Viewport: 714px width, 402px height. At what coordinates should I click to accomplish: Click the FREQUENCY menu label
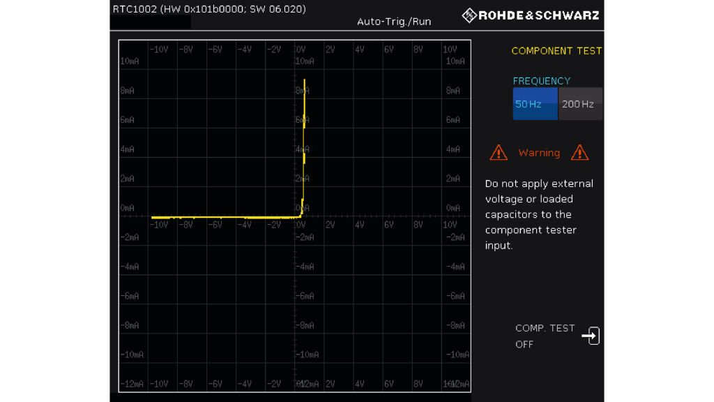point(541,81)
